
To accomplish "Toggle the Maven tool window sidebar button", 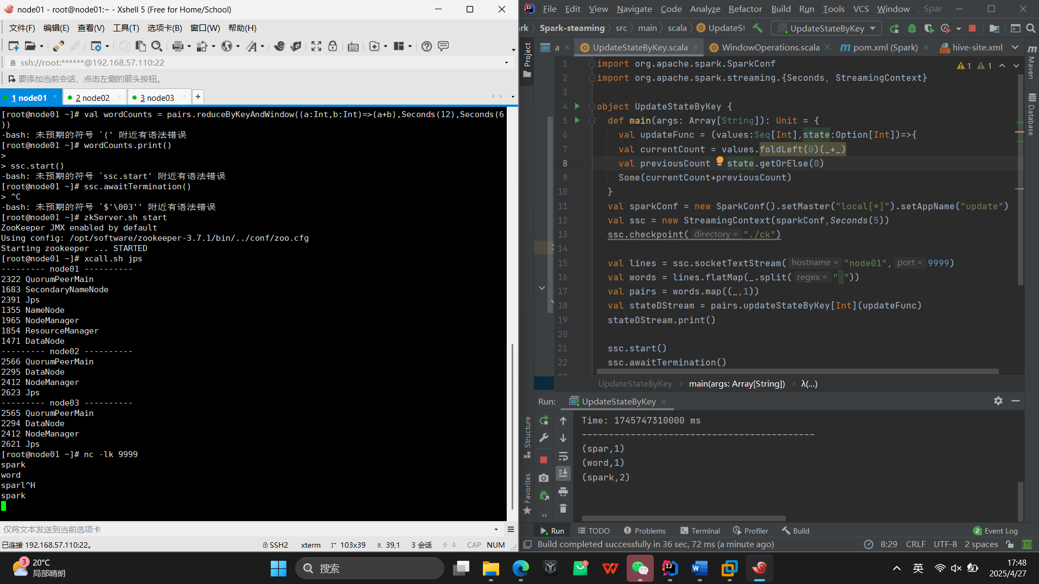I will click(1031, 62).
